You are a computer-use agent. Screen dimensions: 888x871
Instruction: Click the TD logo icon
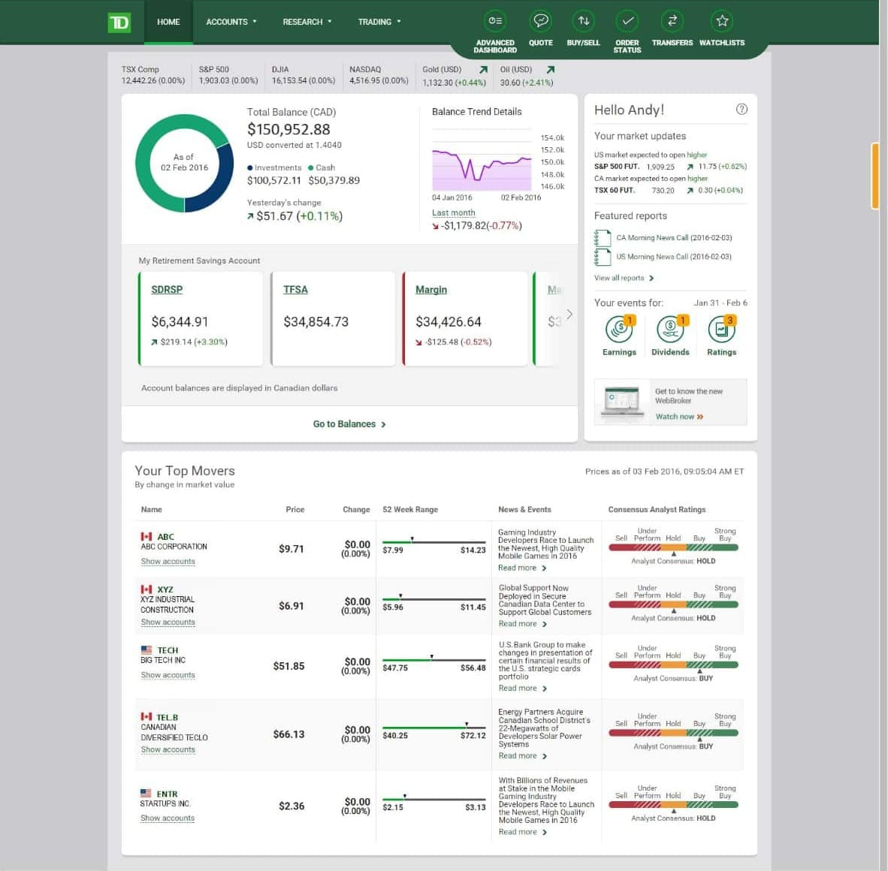click(x=119, y=22)
